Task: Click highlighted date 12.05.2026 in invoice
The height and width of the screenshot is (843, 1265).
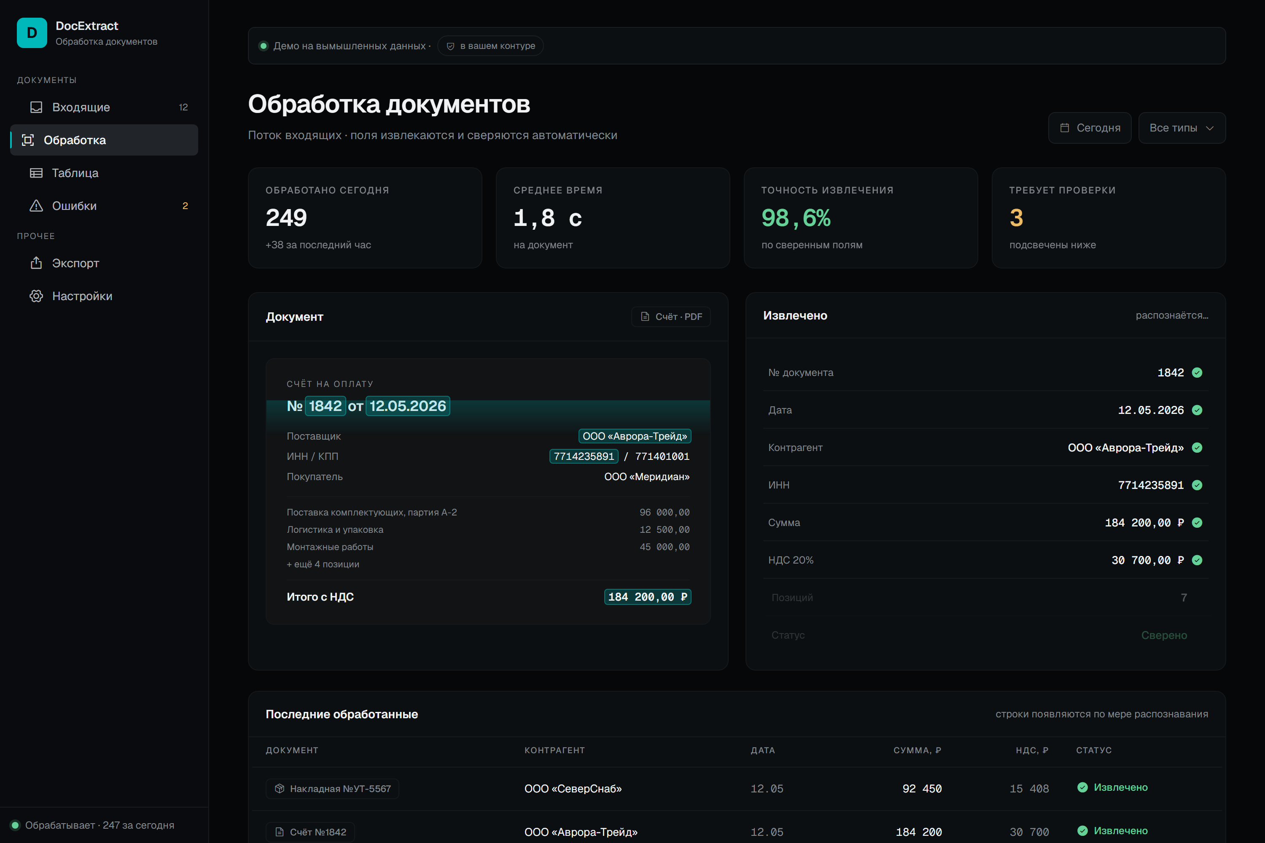Action: (x=408, y=405)
